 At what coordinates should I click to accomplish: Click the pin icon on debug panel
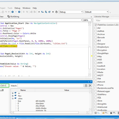tap(91, 82)
